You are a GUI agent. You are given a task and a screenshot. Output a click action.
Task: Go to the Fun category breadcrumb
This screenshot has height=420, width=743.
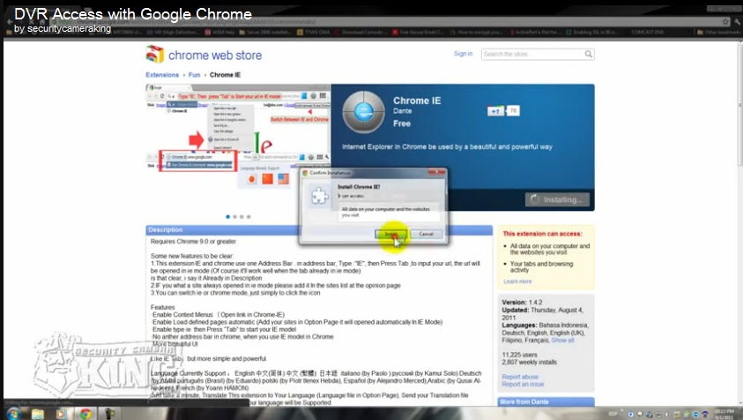[194, 75]
